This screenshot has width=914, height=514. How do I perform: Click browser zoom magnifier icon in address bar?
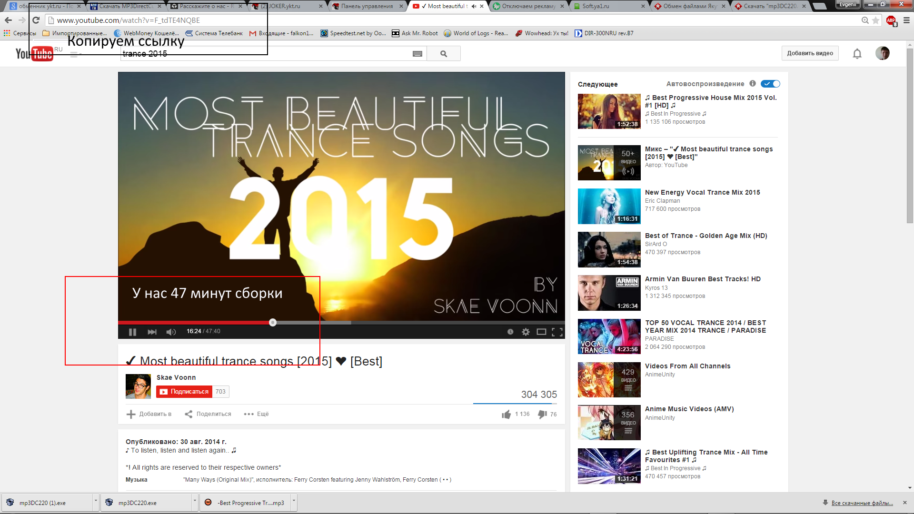[x=865, y=20]
